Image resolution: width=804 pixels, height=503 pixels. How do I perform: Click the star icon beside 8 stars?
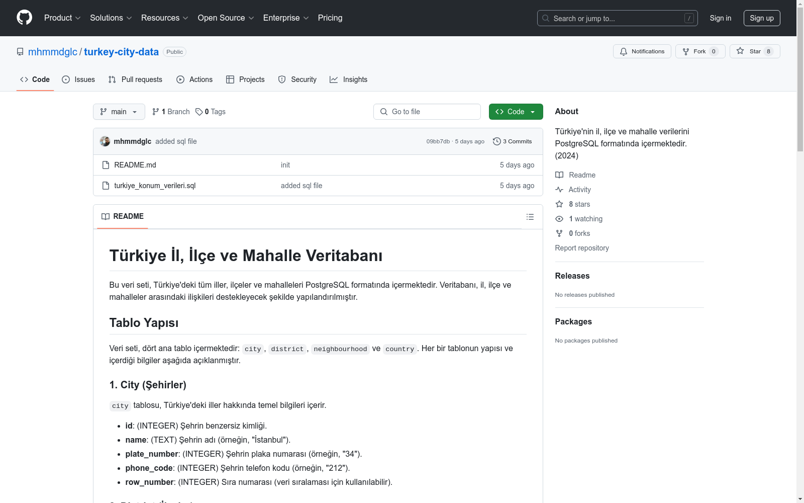point(559,204)
